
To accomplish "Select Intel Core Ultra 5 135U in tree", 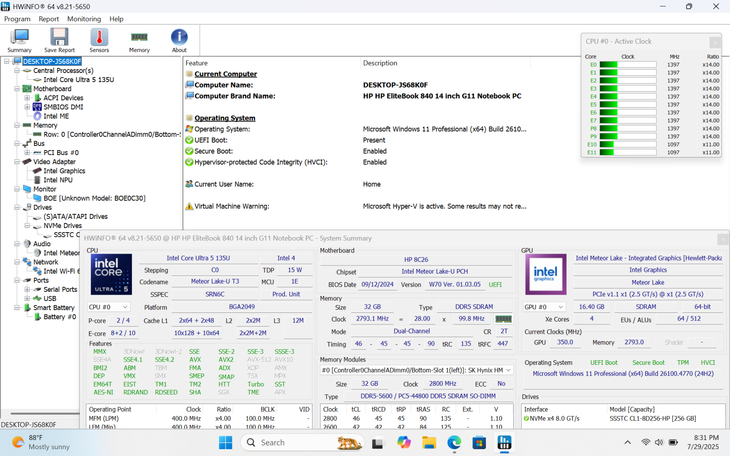I will click(x=78, y=80).
